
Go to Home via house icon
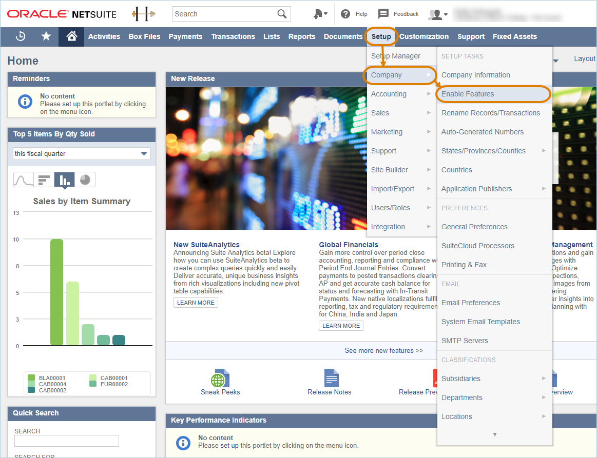71,36
